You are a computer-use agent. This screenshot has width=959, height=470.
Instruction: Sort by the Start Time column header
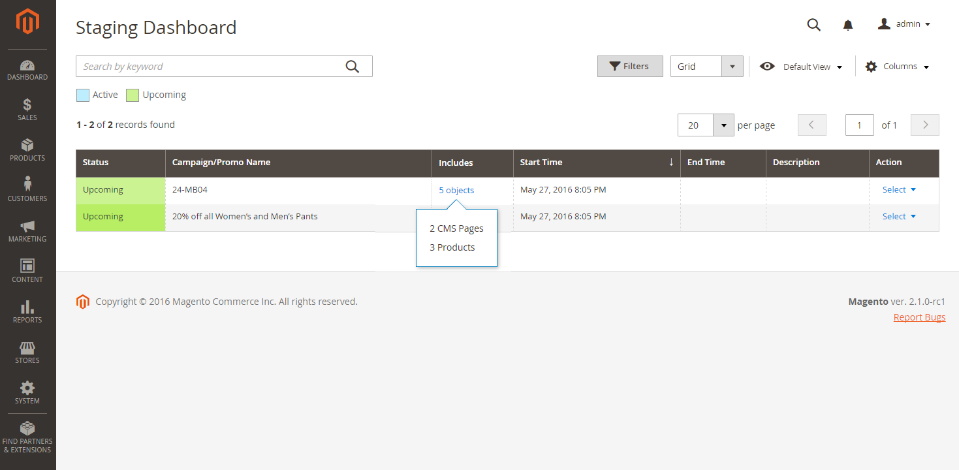point(541,163)
